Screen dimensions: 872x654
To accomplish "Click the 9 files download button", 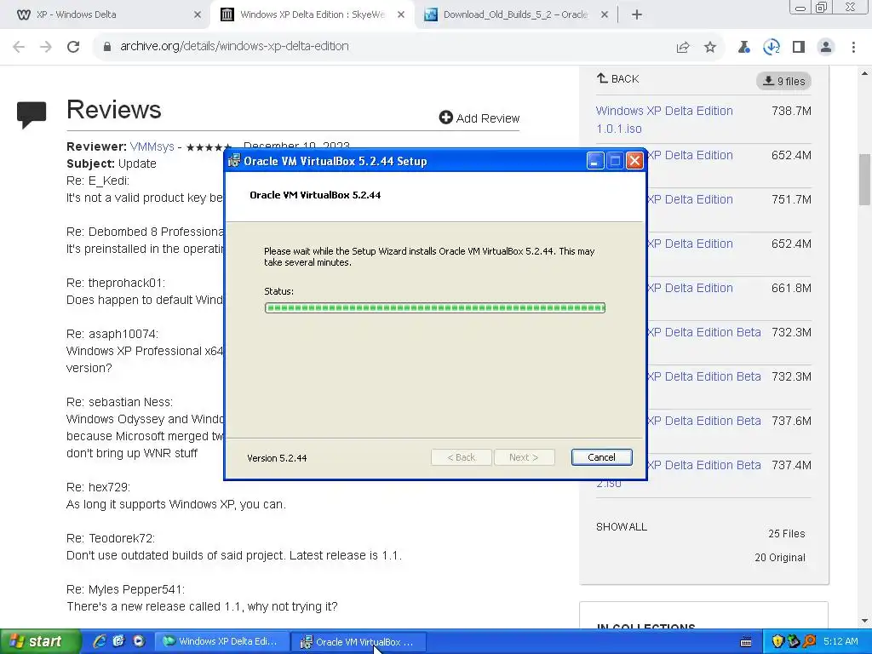I will click(783, 81).
